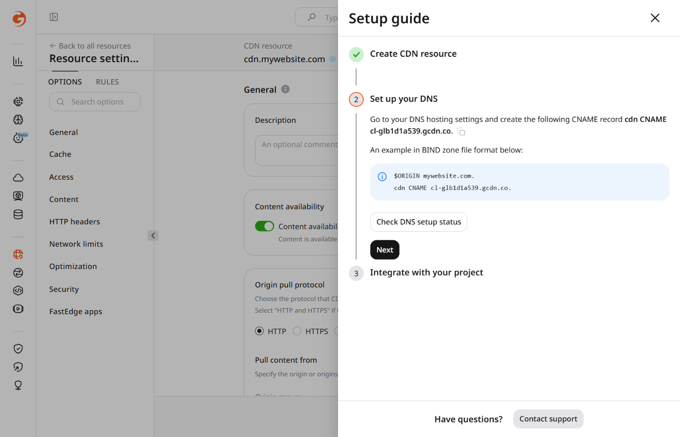Copy the CNAME record value
This screenshot has height=437, width=680.
point(461,132)
